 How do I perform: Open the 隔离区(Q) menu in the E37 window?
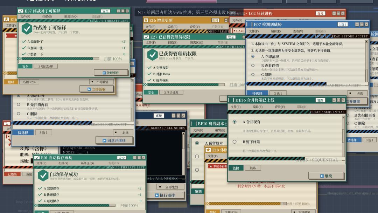pyautogui.click(x=71, y=16)
